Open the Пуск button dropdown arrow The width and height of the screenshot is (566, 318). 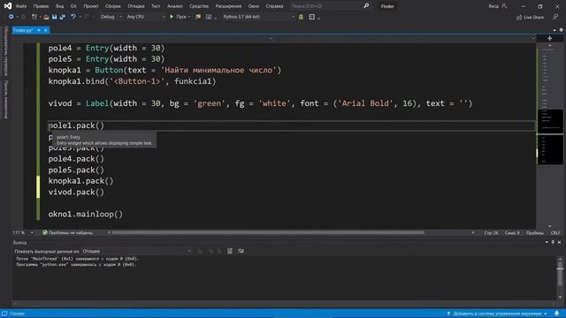click(188, 17)
